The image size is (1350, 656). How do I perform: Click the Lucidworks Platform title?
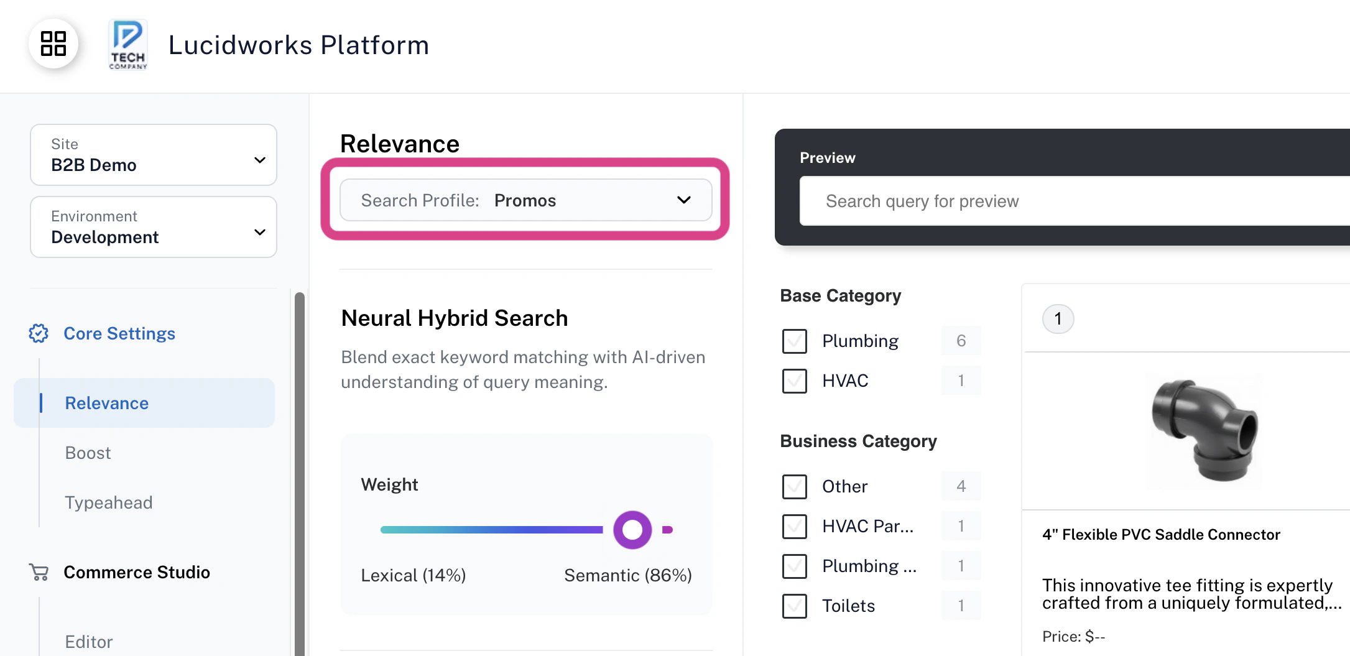(298, 45)
